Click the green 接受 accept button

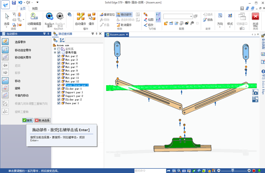[x=27, y=121]
